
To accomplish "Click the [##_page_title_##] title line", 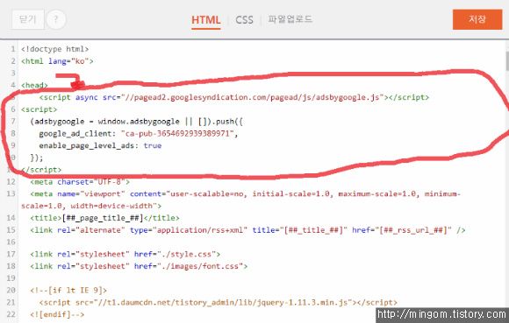I will (x=104, y=218).
